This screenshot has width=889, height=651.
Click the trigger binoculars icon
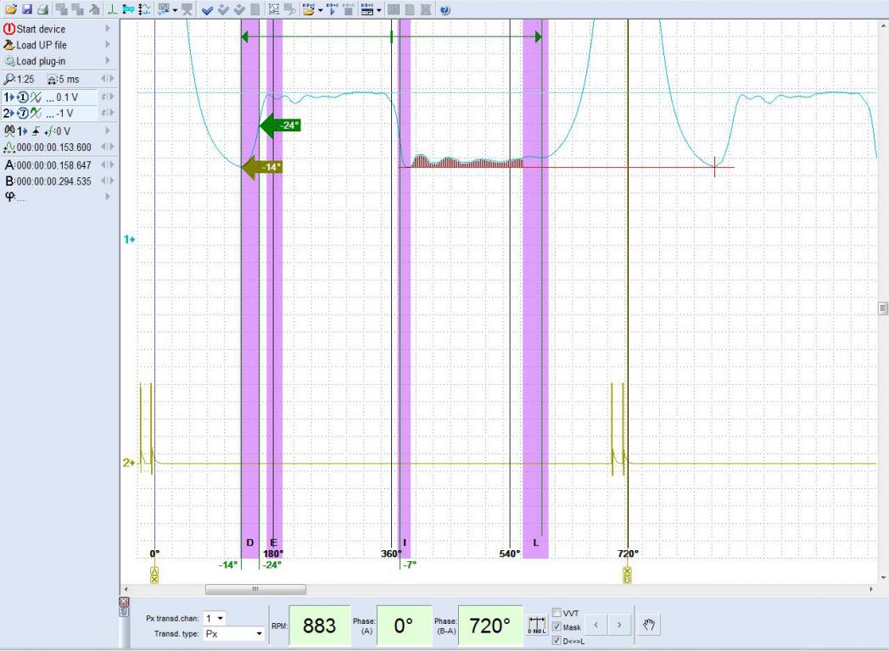click(9, 131)
